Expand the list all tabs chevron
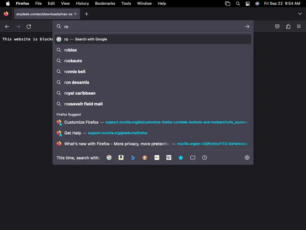Viewport: 306px width, 230px height. click(x=300, y=14)
